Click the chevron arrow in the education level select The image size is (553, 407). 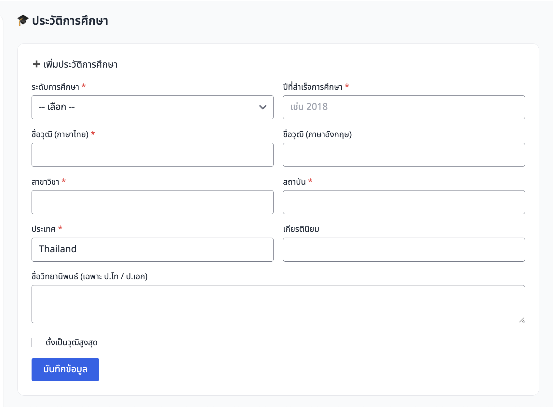tap(263, 107)
